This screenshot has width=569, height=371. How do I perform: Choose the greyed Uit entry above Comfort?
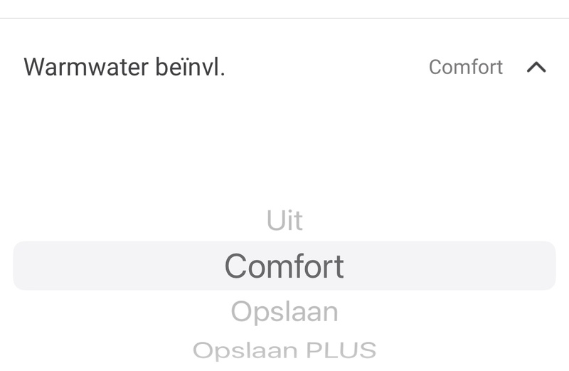[x=284, y=221]
